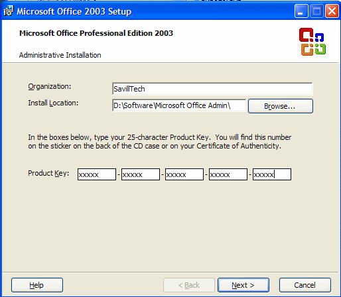Minimize the Office 2003 Setup window
This screenshot has width=341, height=297.
(x=301, y=11)
